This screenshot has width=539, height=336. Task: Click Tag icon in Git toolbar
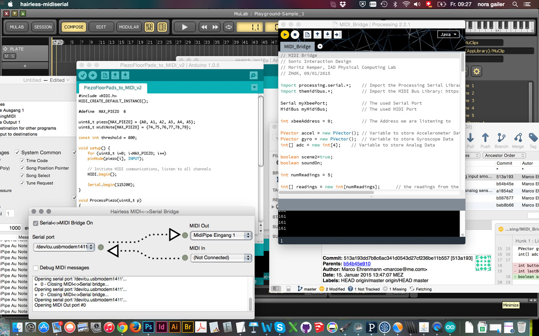coord(533,141)
